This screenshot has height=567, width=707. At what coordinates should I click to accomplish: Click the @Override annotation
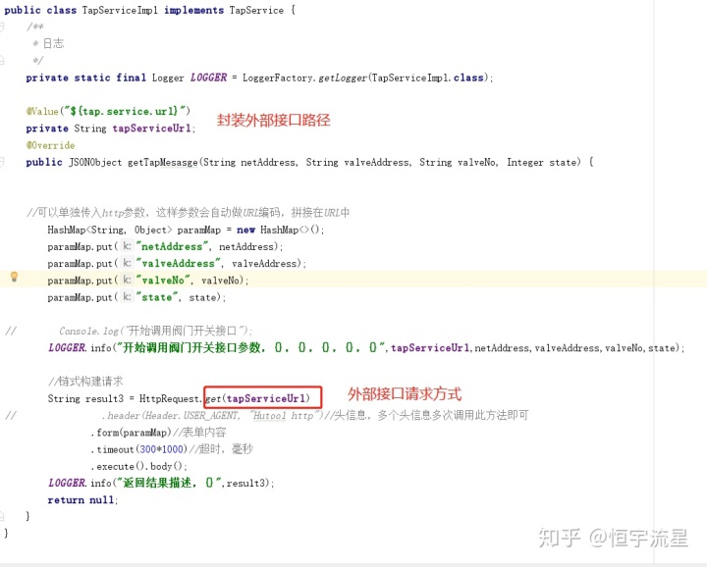point(50,145)
